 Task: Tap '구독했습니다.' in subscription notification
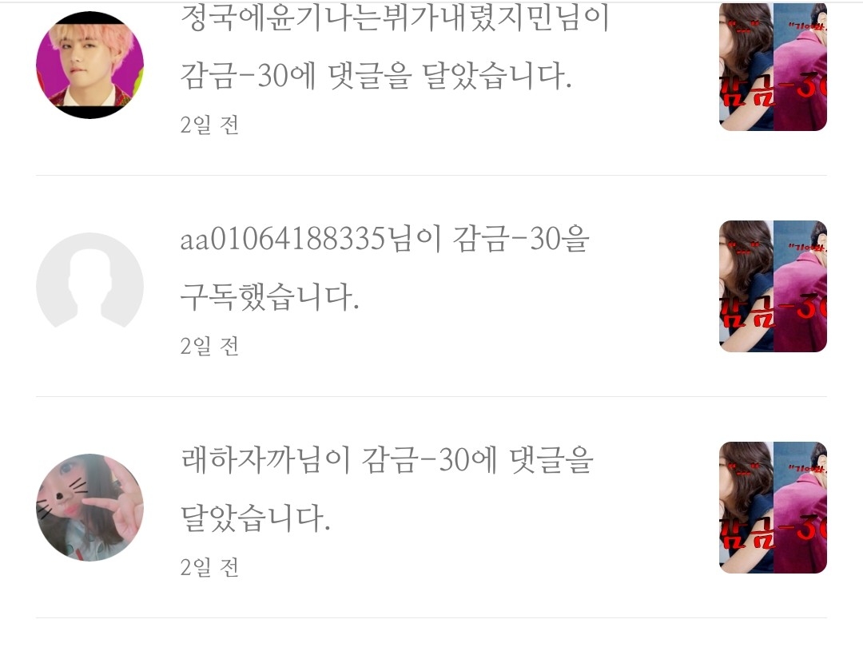[x=270, y=296]
